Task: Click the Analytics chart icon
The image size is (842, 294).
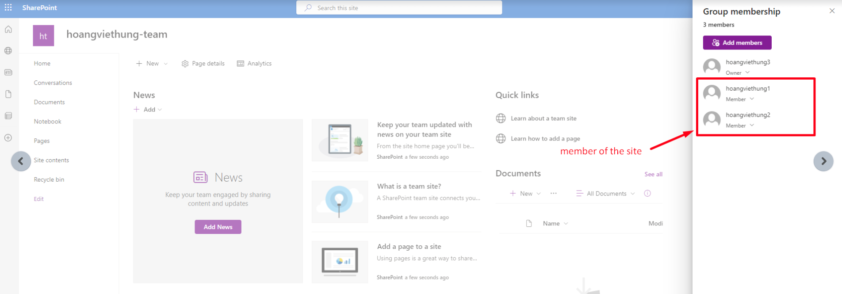Action: [241, 64]
